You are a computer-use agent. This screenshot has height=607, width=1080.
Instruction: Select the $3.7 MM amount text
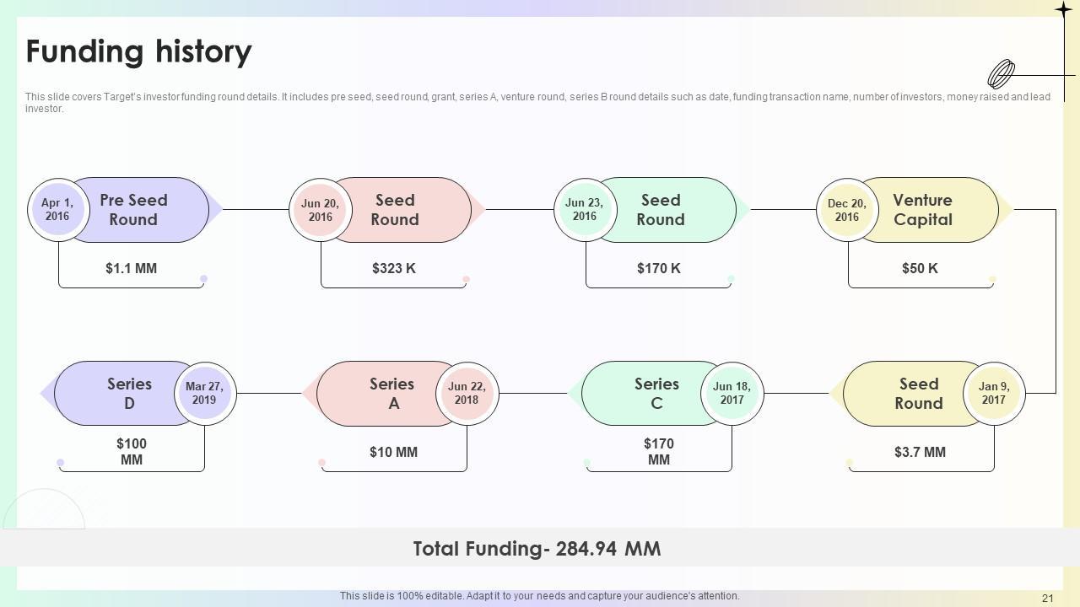point(920,452)
